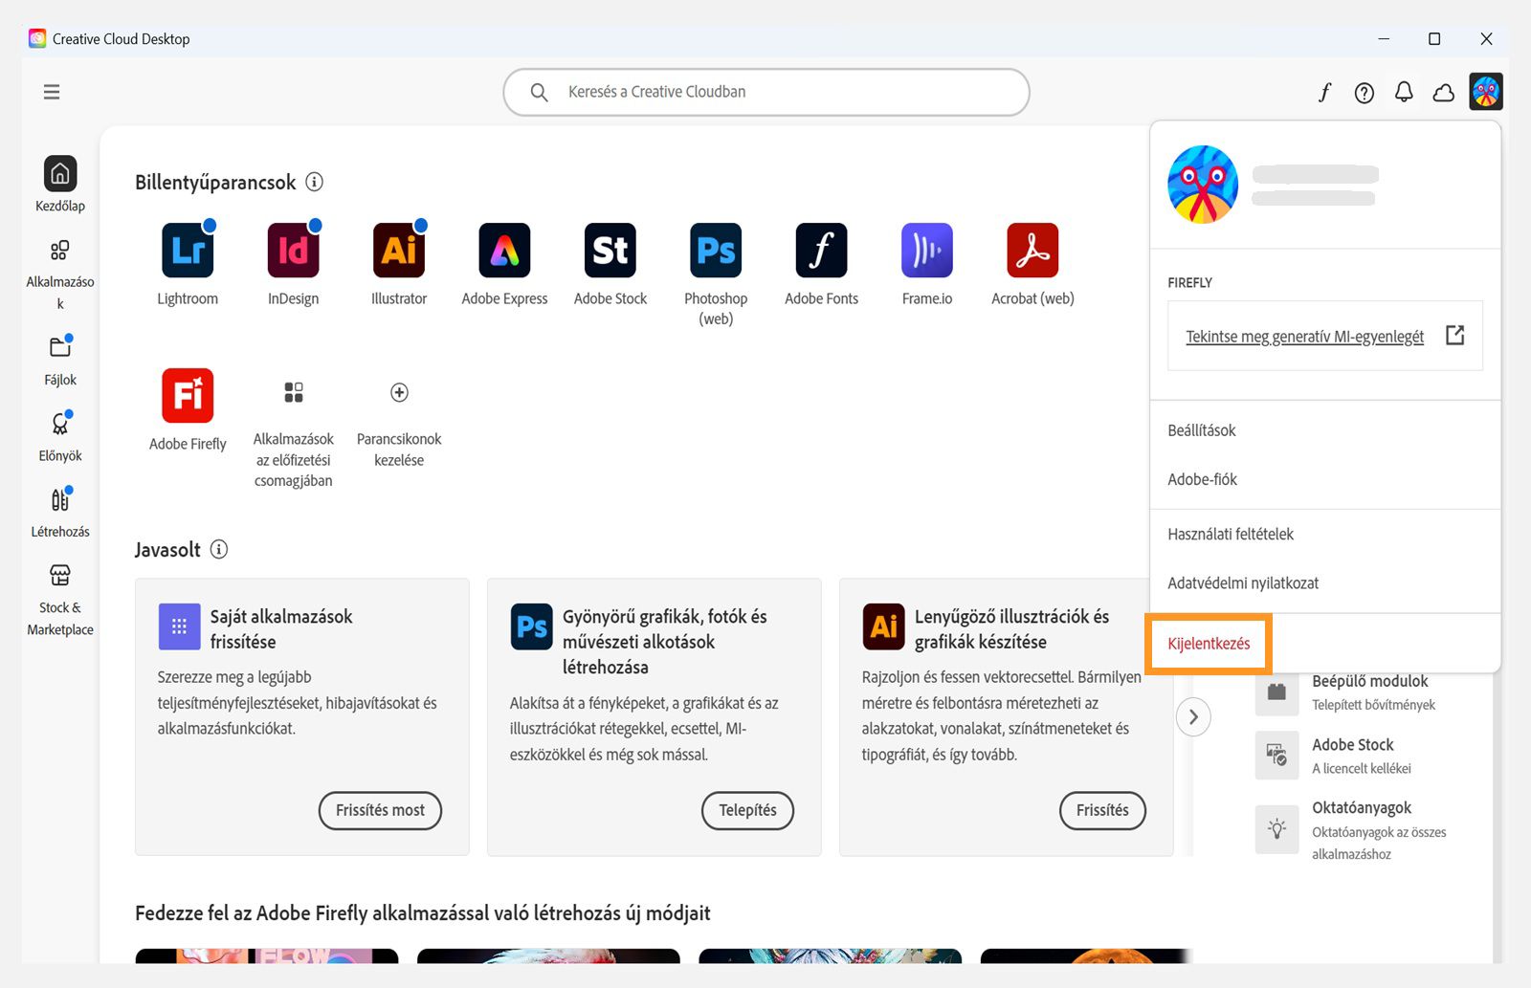Image resolution: width=1531 pixels, height=988 pixels.
Task: Open Létrehozás sidebar icon
Action: click(x=60, y=499)
